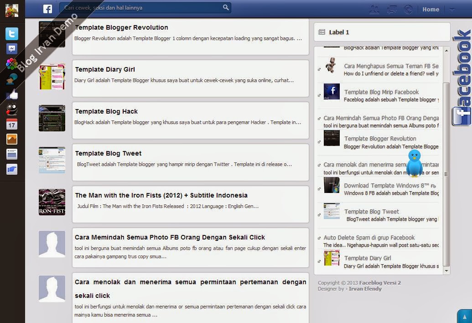Click the speech bubble person sidebar icon
The height and width of the screenshot is (323, 472).
click(12, 79)
